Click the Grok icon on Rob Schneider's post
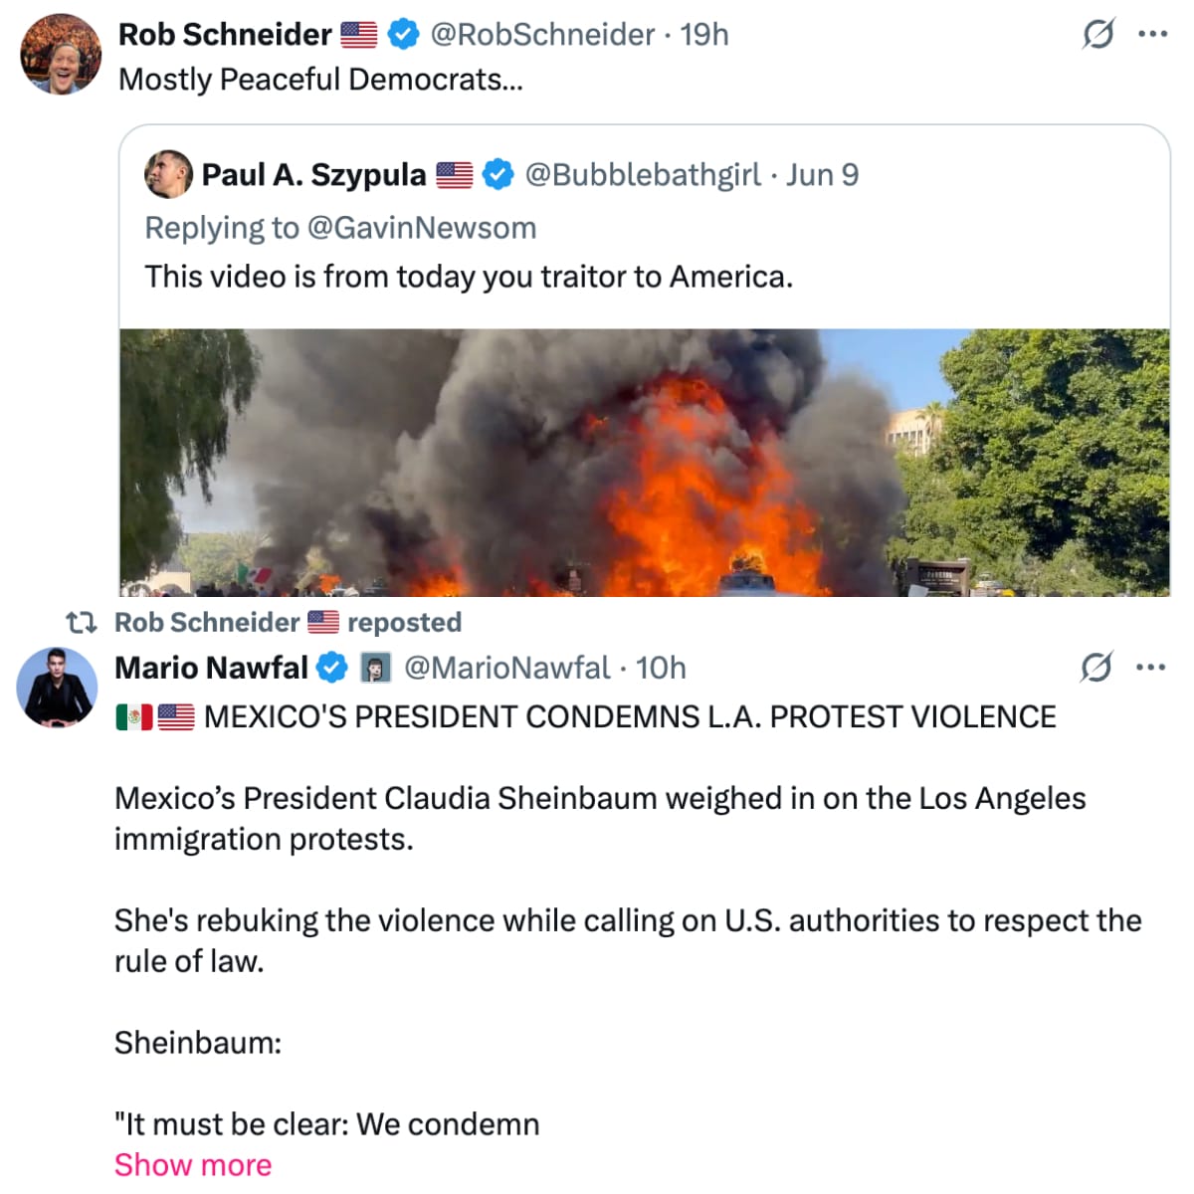 1097,35
